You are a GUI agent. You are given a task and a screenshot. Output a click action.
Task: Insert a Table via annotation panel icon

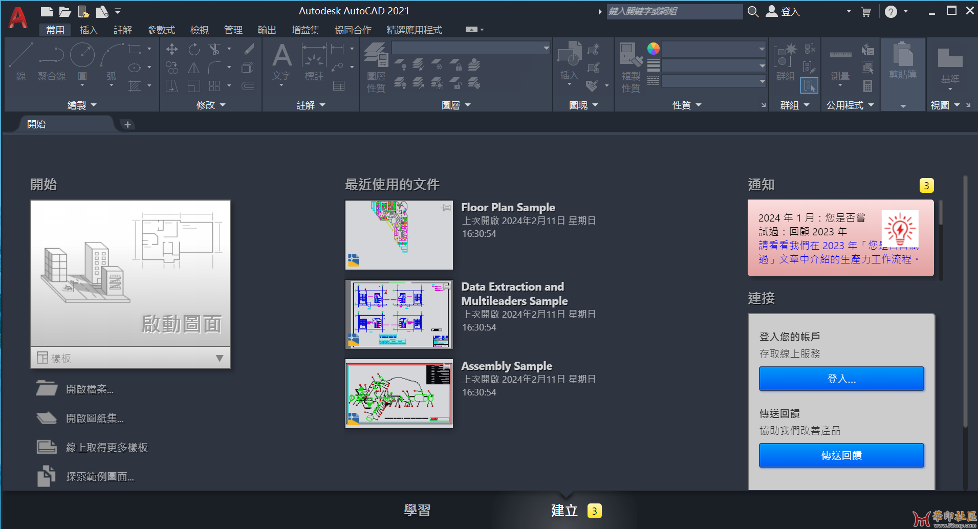click(339, 86)
